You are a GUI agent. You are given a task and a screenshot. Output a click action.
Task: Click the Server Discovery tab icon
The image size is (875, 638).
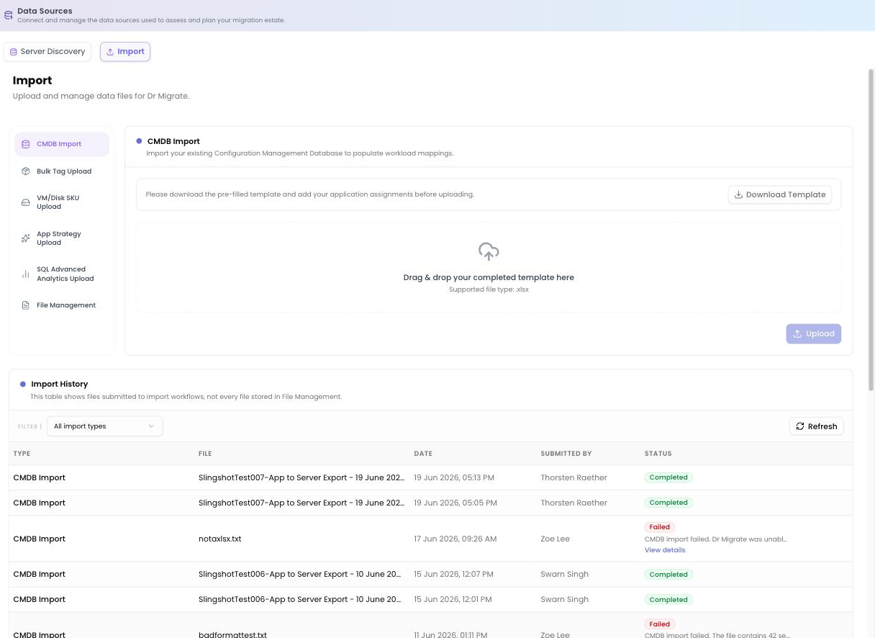pos(13,52)
